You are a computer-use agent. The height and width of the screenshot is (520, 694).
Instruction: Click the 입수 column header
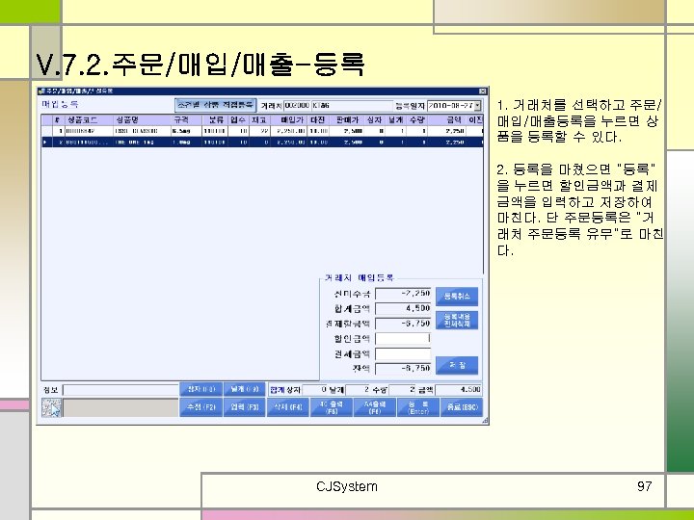click(x=239, y=119)
